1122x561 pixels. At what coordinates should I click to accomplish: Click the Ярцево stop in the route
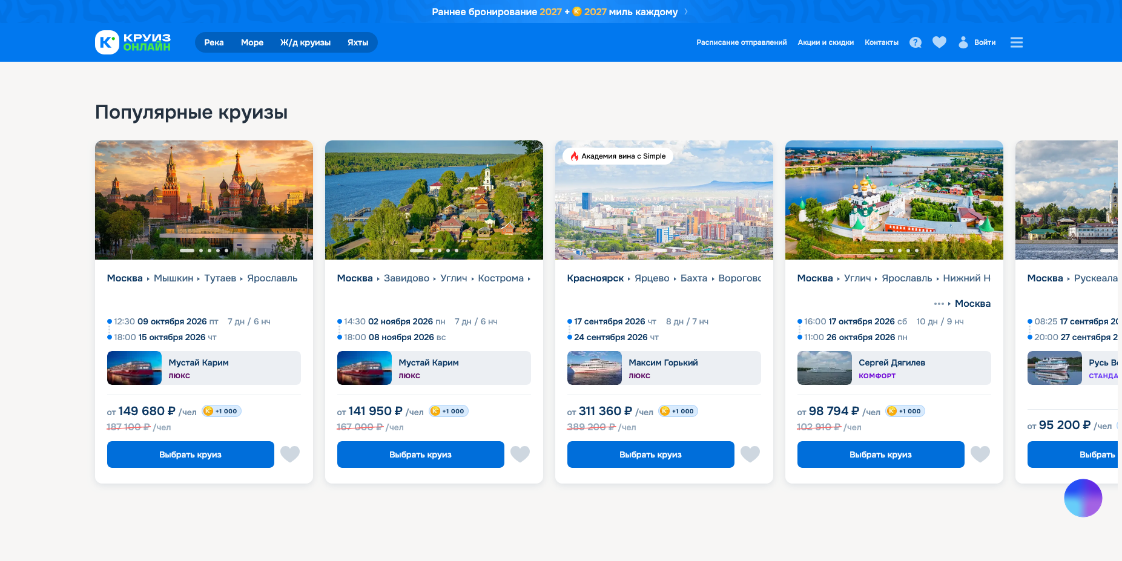click(652, 278)
